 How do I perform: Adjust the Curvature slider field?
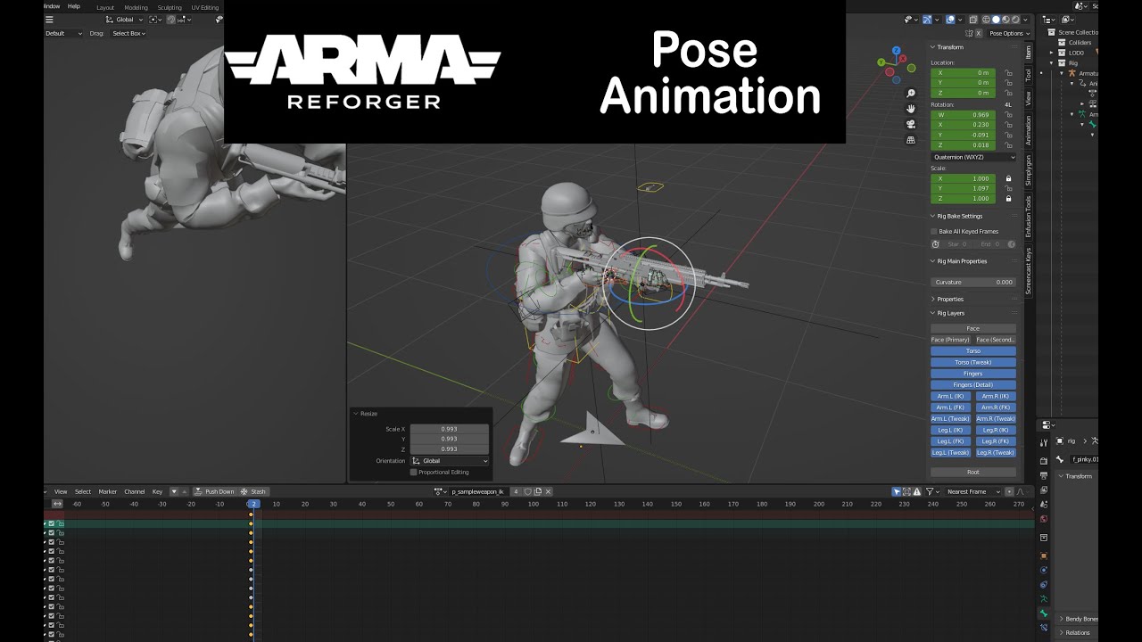tap(973, 282)
